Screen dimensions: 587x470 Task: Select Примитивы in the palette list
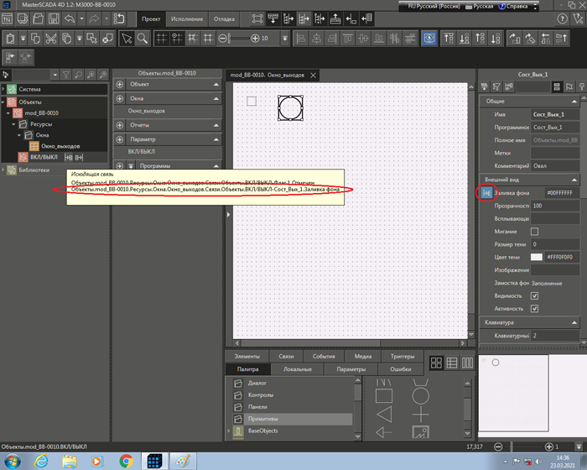(261, 418)
